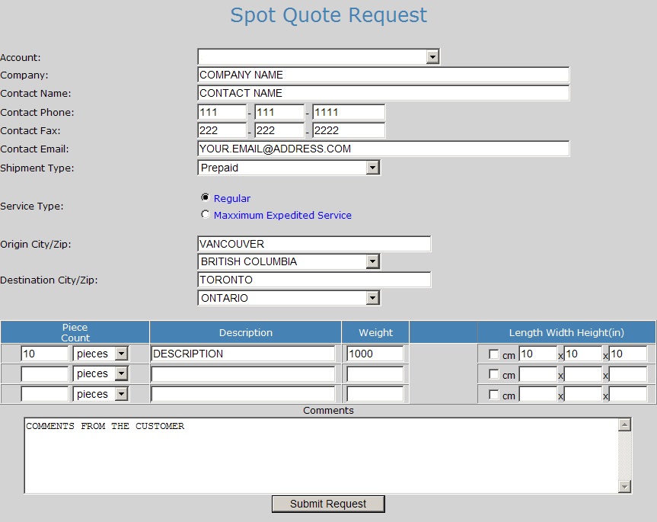The image size is (657, 522).
Task: Tick the cm checkbox in second row
Action: [494, 374]
